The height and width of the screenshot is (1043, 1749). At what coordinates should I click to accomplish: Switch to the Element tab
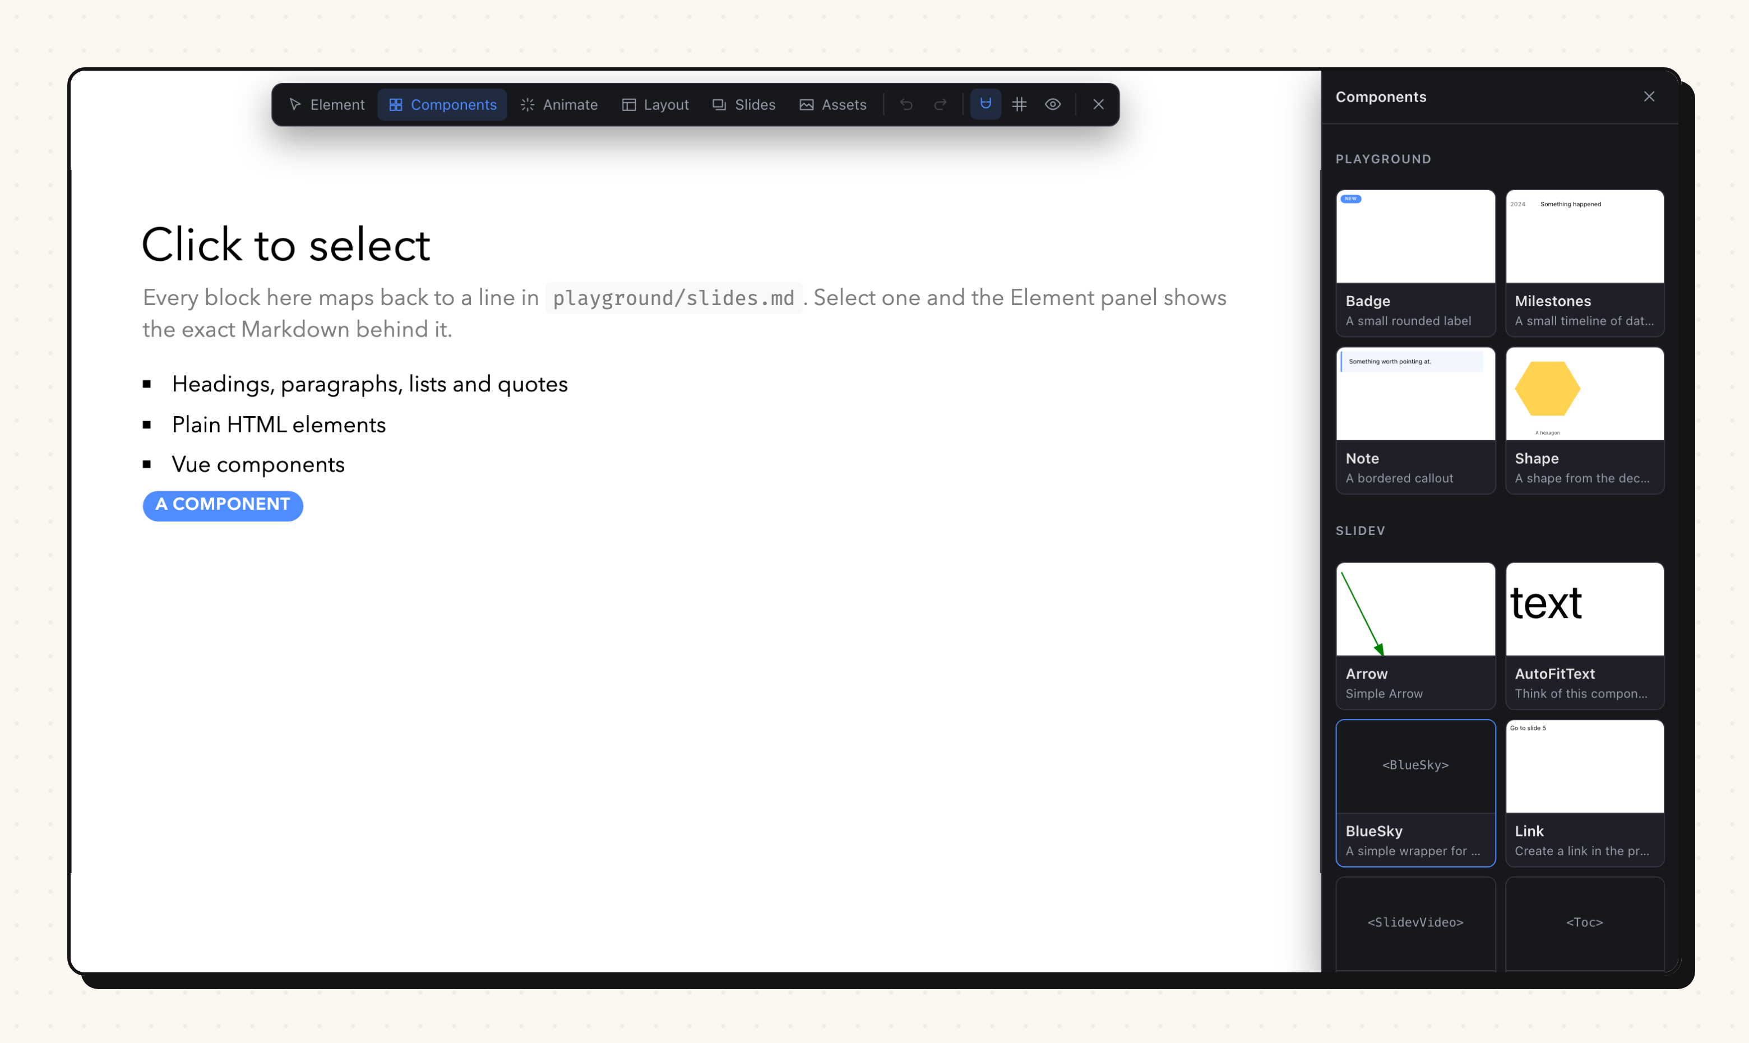tap(327, 105)
